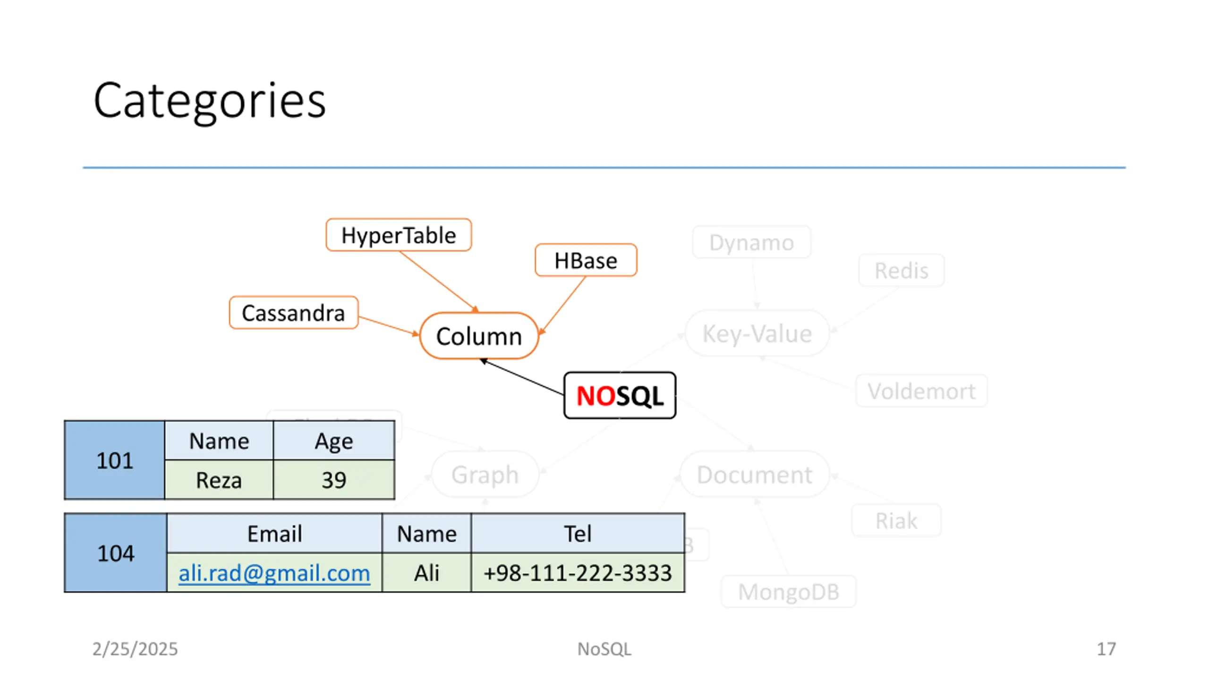Click the Reza value cell

(219, 480)
